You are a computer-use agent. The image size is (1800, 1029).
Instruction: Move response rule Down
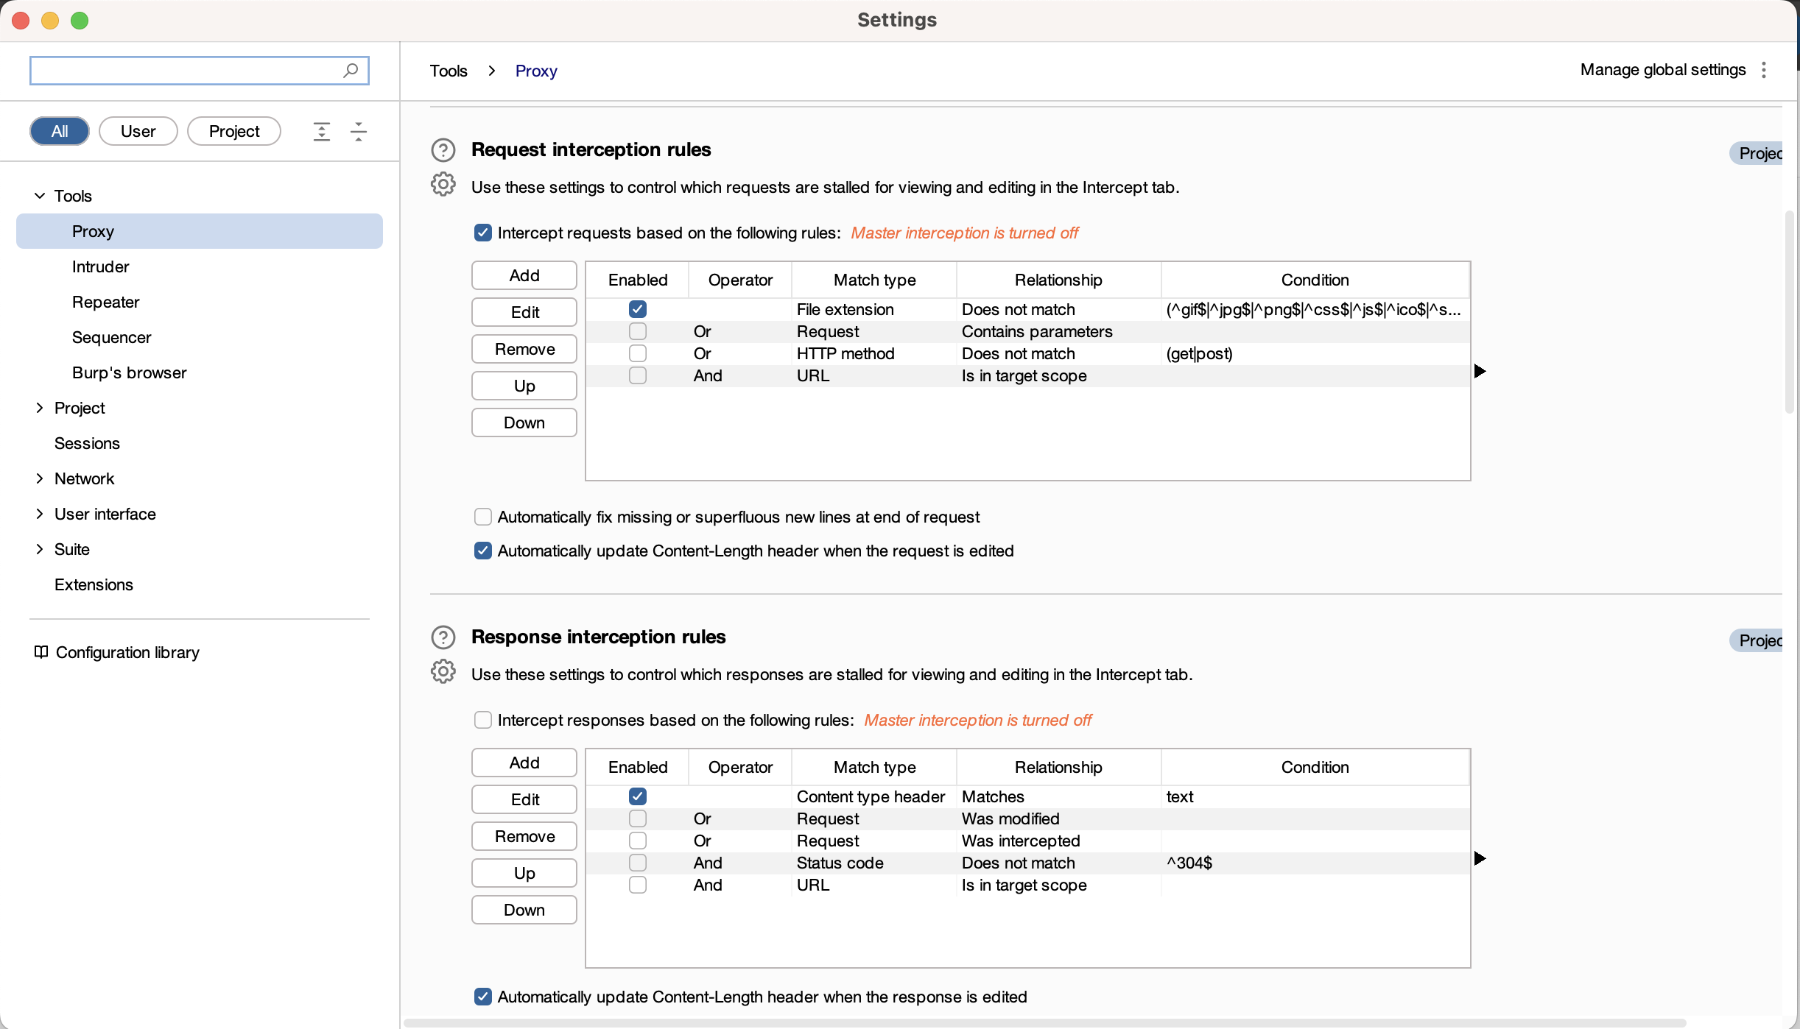click(x=524, y=910)
